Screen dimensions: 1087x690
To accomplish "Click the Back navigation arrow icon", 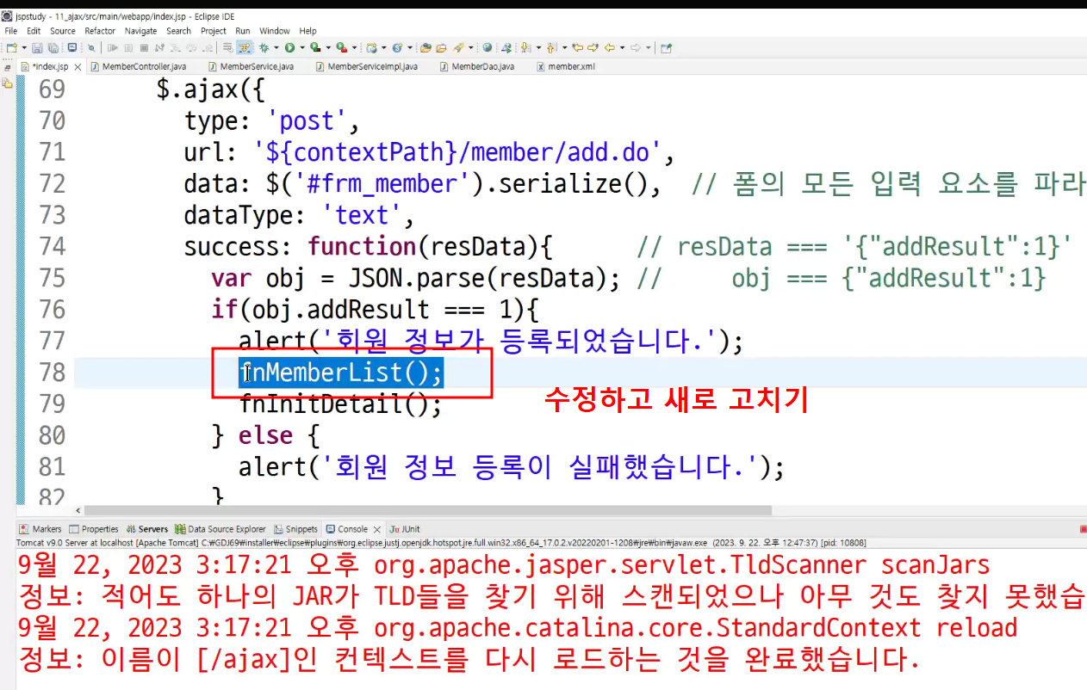I will tap(609, 47).
